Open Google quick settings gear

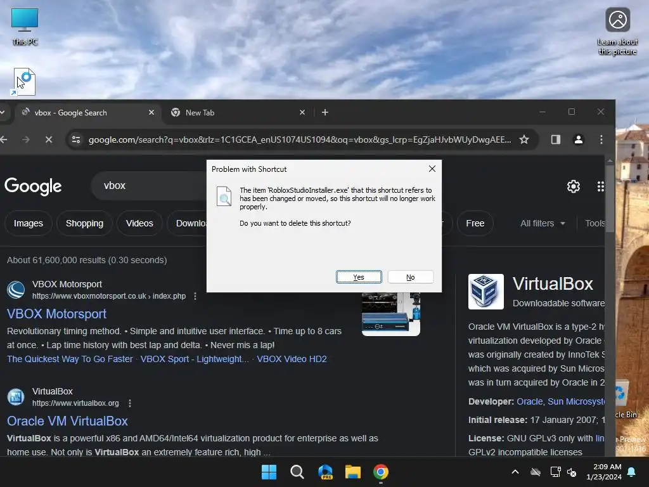coord(573,186)
